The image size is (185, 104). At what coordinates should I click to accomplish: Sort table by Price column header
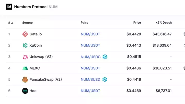click(137, 23)
